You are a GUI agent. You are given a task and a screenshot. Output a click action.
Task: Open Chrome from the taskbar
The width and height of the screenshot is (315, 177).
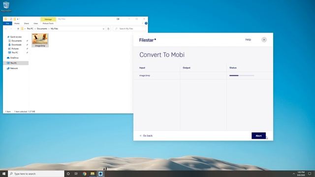click(x=84, y=174)
